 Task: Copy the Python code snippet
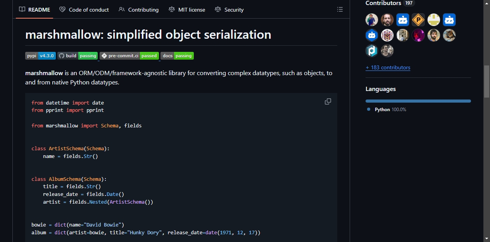[328, 101]
